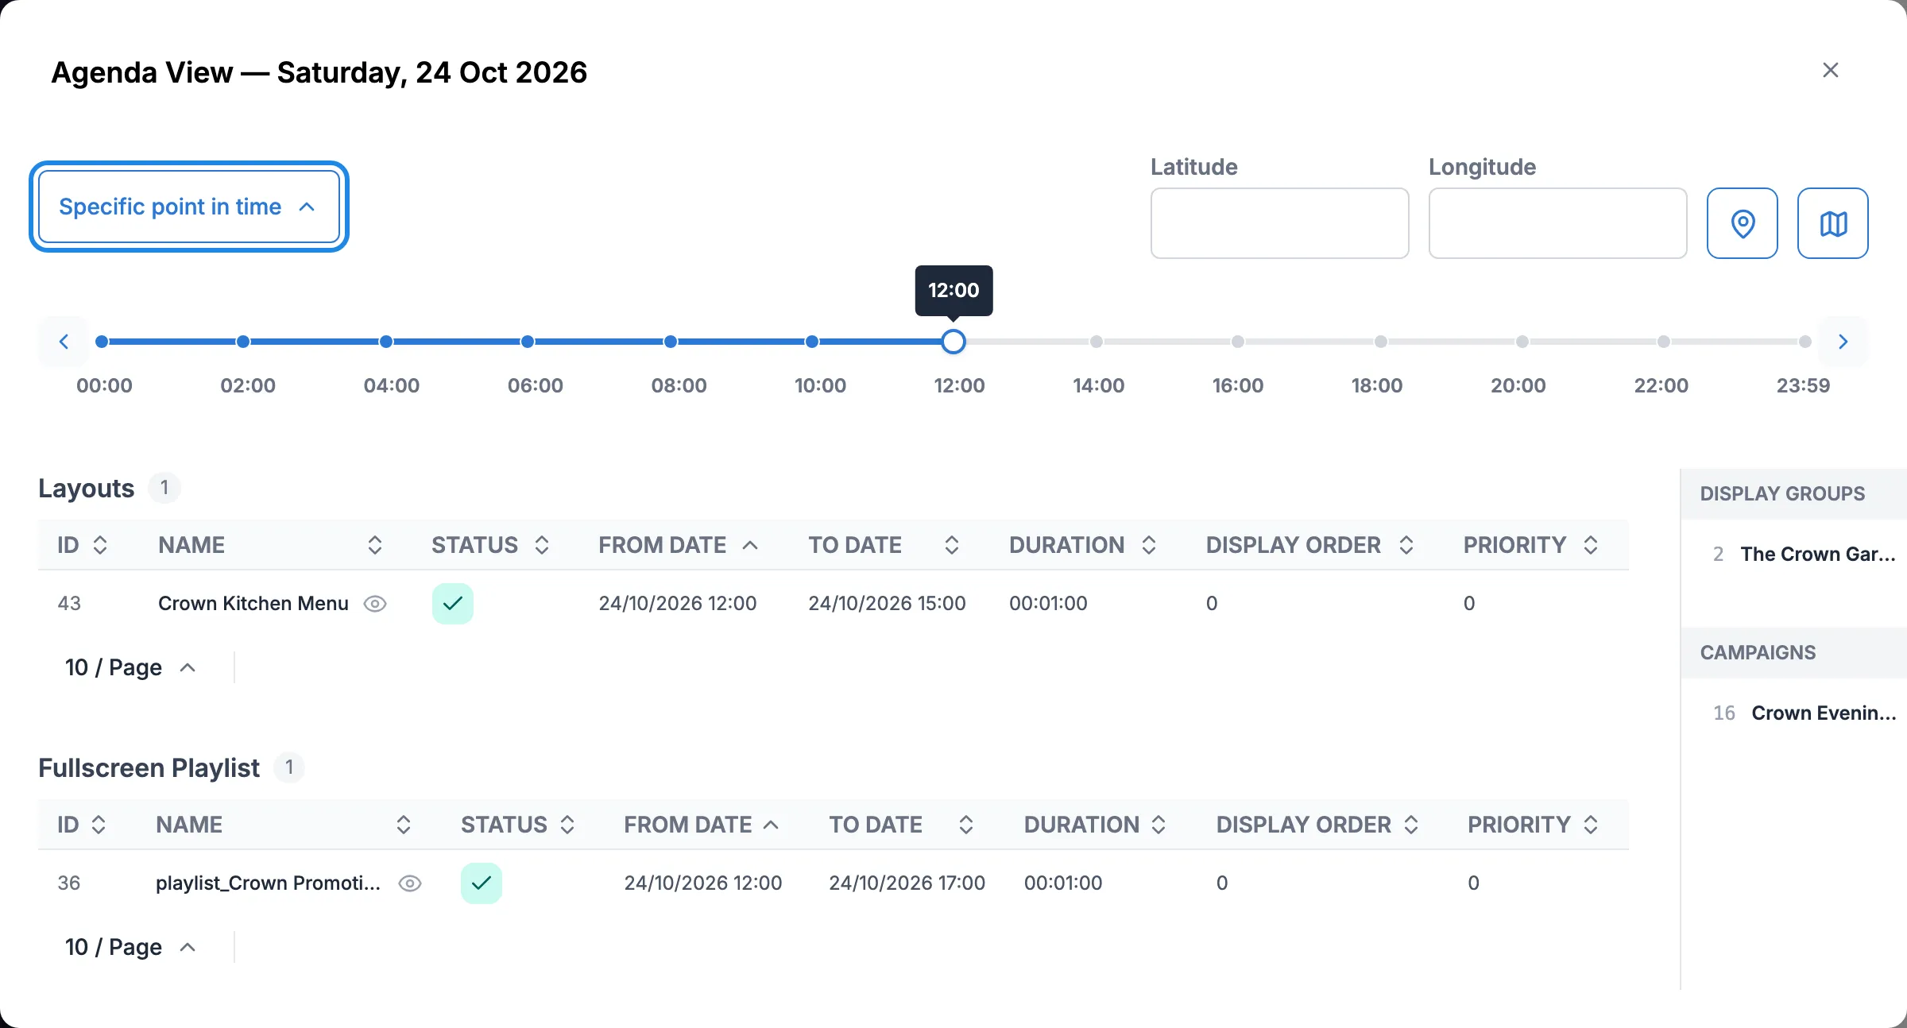This screenshot has height=1028, width=1907.
Task: Preview Crown Kitchen Menu with eye icon
Action: [375, 604]
